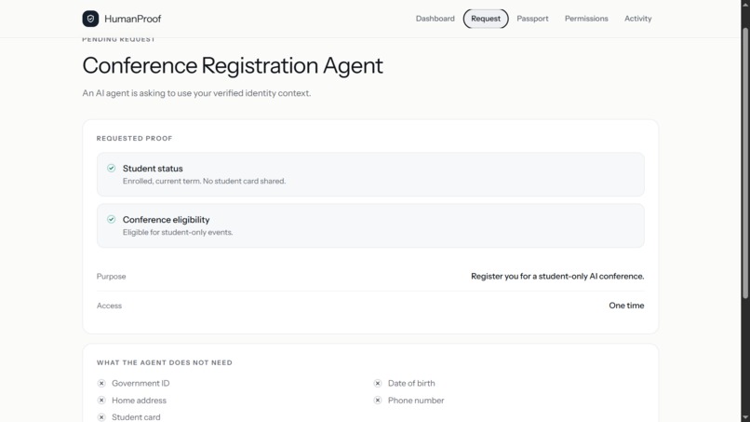This screenshot has width=750, height=422.
Task: Click the x icon beside Date of birth
Action: point(378,383)
